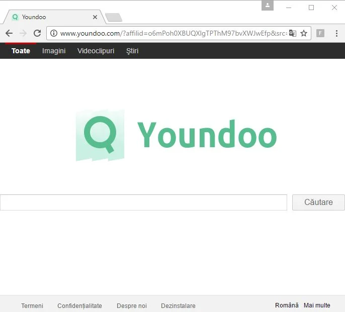Viewport: 345px width, 312px height.
Task: Open a new tab
Action: coord(114,18)
